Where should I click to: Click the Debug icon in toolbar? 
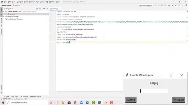[x=159, y=5]
